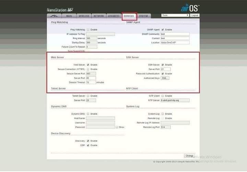Click the Dynamic DNS Host Name field
The height and width of the screenshot is (172, 247).
point(101,118)
